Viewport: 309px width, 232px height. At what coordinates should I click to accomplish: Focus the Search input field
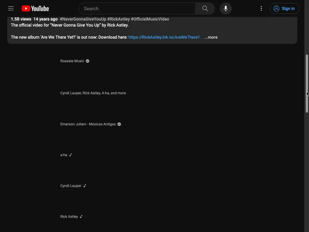tap(137, 8)
